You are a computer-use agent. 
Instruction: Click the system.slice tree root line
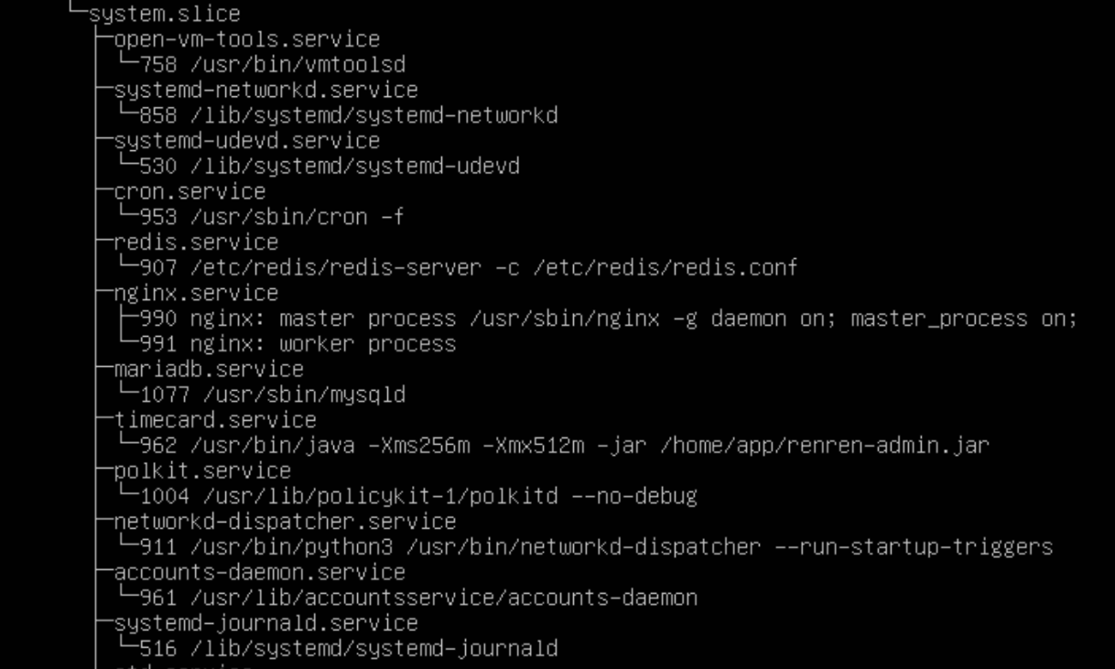164,14
